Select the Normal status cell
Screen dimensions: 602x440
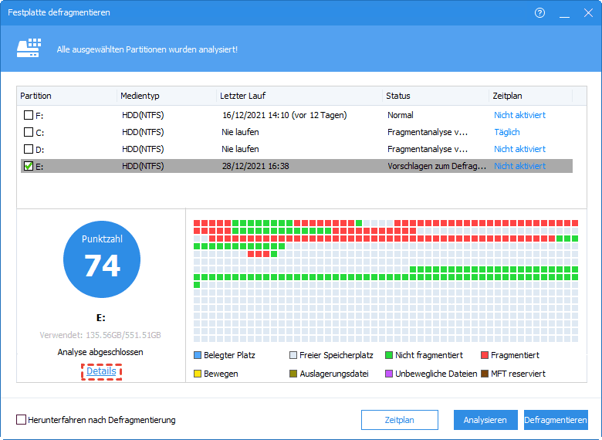click(x=400, y=115)
